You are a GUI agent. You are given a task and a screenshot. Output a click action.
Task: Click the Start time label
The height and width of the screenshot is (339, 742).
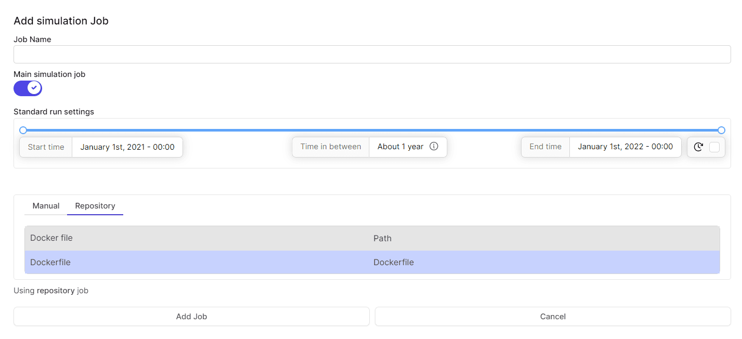point(46,147)
